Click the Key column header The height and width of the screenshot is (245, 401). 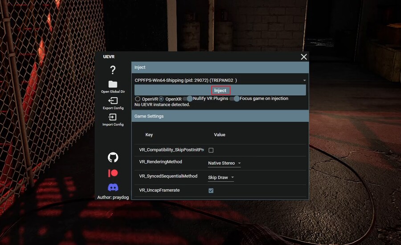click(149, 134)
